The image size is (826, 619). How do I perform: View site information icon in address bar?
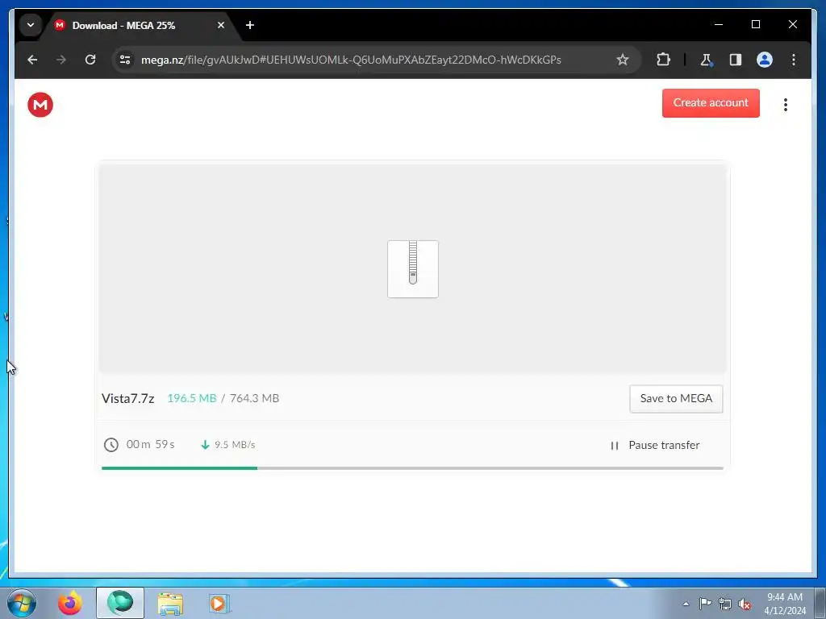125,60
